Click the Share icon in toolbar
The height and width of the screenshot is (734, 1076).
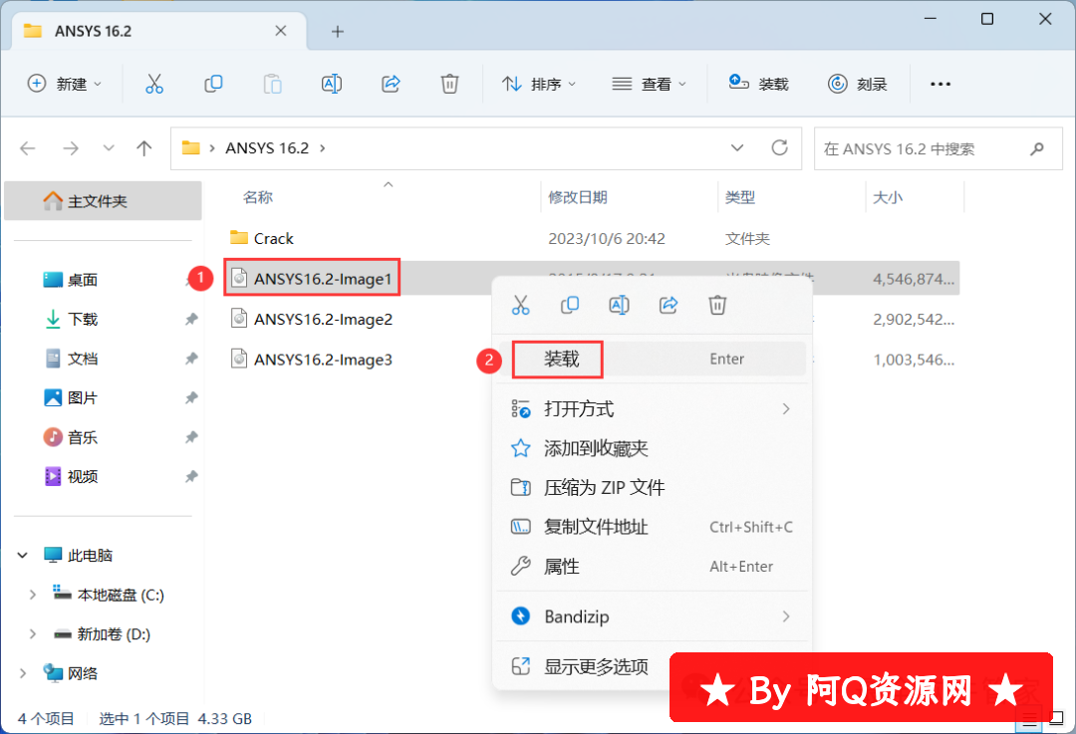click(x=392, y=84)
